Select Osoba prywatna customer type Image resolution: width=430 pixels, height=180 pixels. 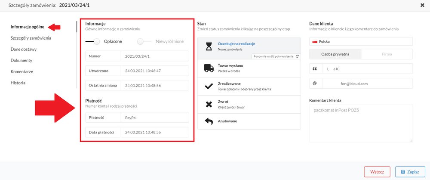(335, 54)
